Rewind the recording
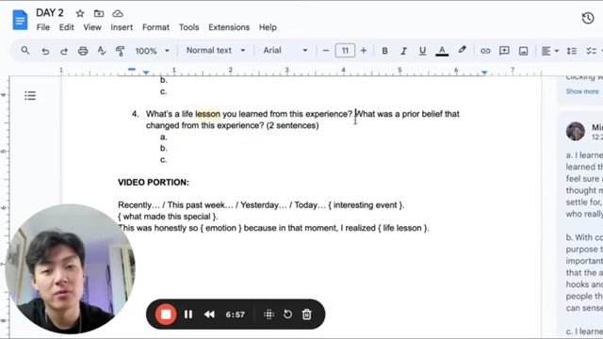The width and height of the screenshot is (603, 339). point(209,315)
